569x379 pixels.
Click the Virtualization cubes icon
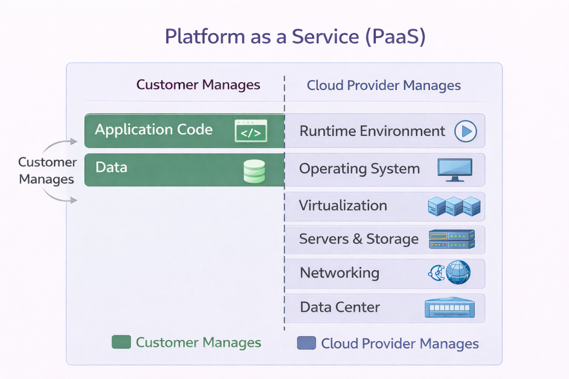click(453, 206)
